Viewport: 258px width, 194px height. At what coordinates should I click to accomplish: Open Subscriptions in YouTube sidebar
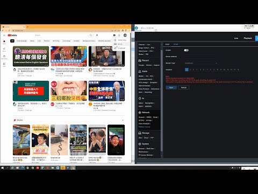click(4, 57)
